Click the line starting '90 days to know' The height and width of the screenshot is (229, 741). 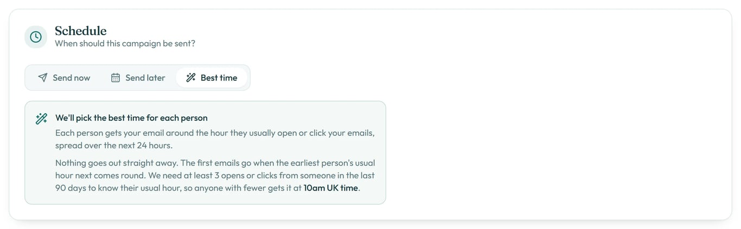208,188
